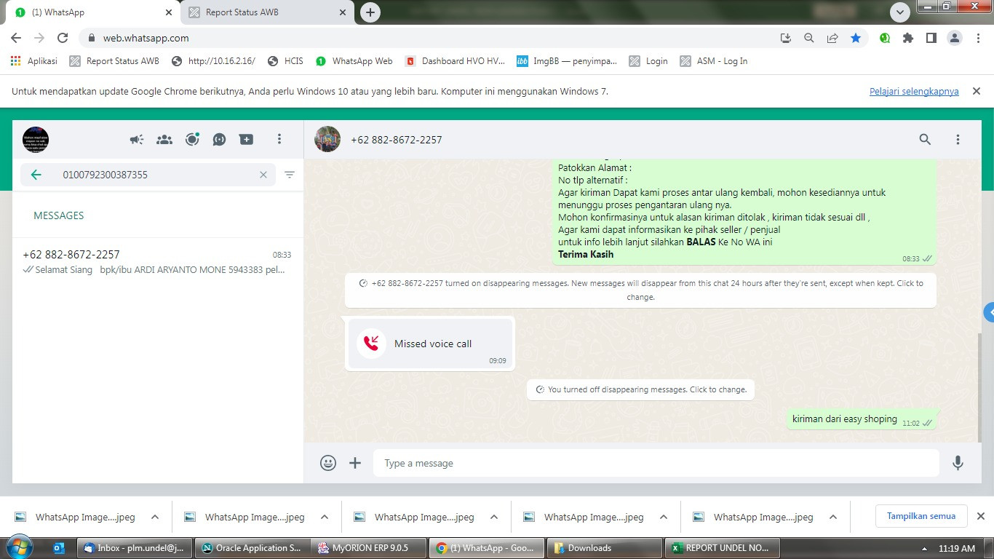Close the Report Status AWB tab

[343, 12]
